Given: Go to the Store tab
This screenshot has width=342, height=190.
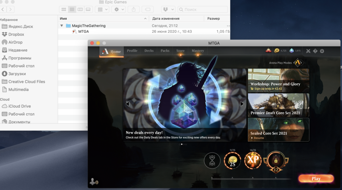Looking at the screenshot, I should click(180, 51).
